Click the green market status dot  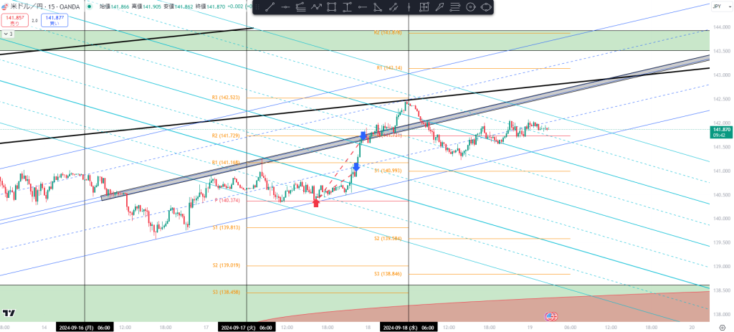click(x=87, y=6)
